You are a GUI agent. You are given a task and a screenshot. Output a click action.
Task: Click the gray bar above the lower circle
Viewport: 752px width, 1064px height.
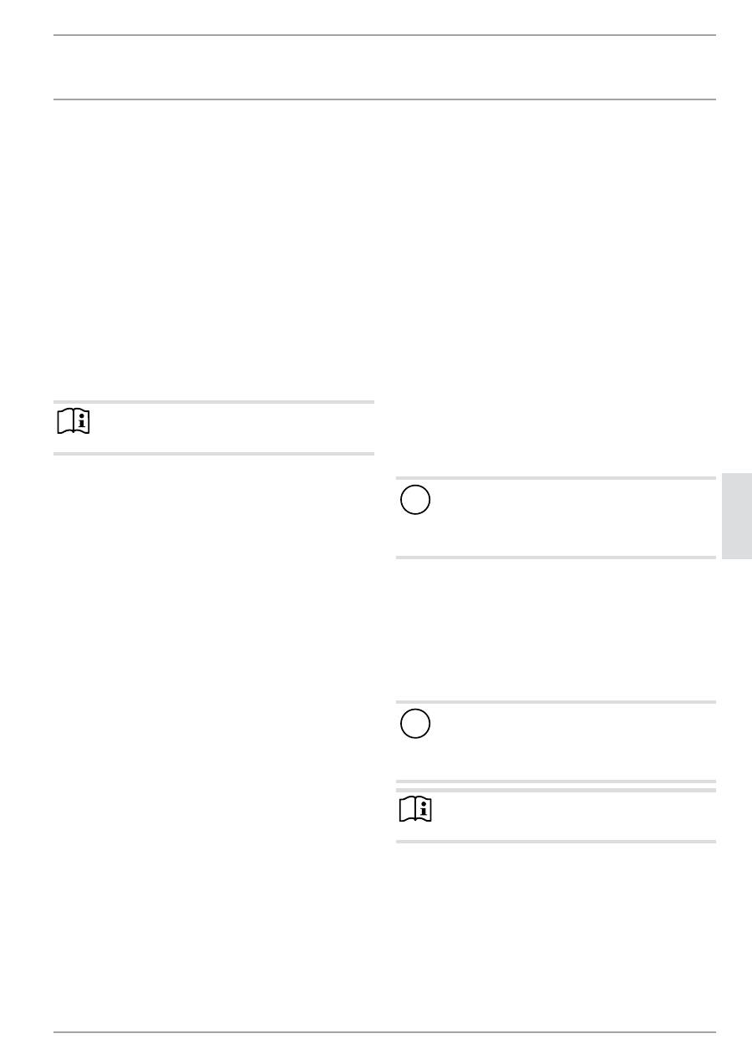[555, 702]
